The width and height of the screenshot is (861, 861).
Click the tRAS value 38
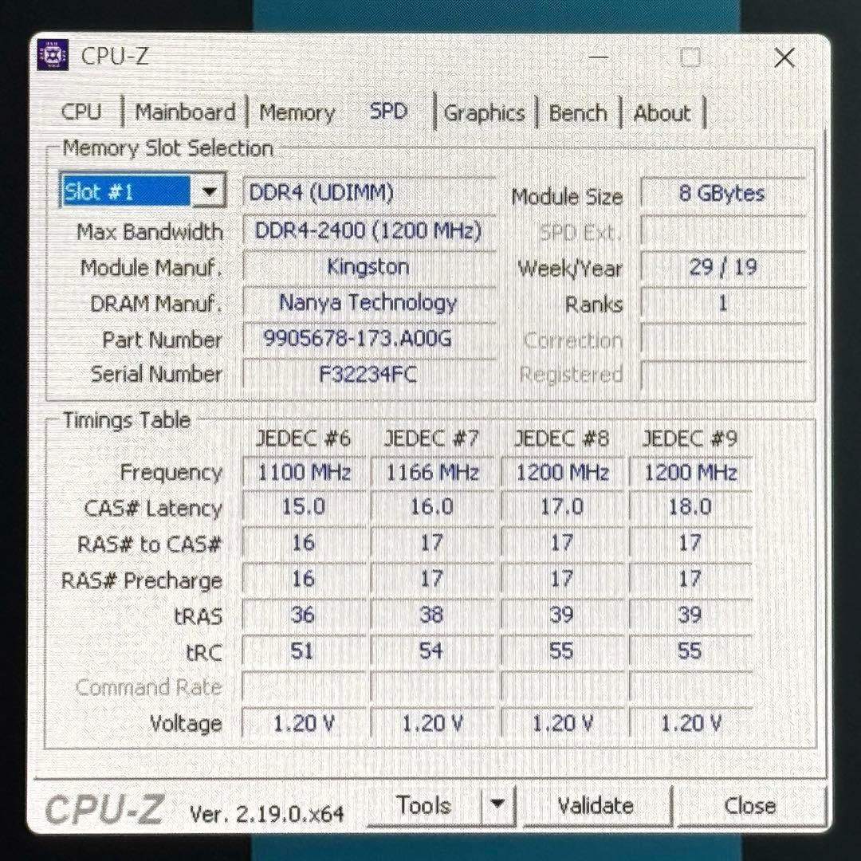coord(433,615)
